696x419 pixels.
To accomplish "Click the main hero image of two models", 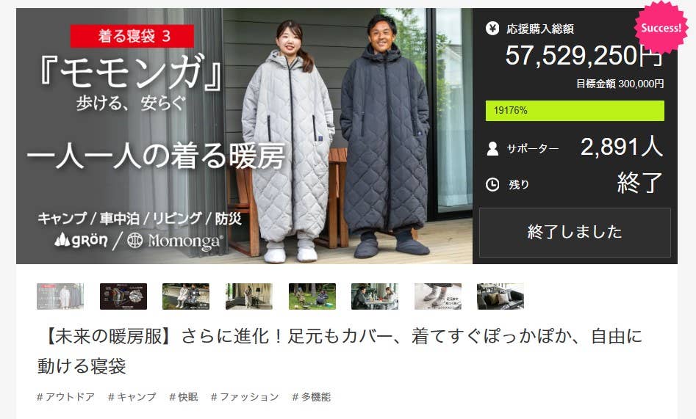I will (x=244, y=136).
